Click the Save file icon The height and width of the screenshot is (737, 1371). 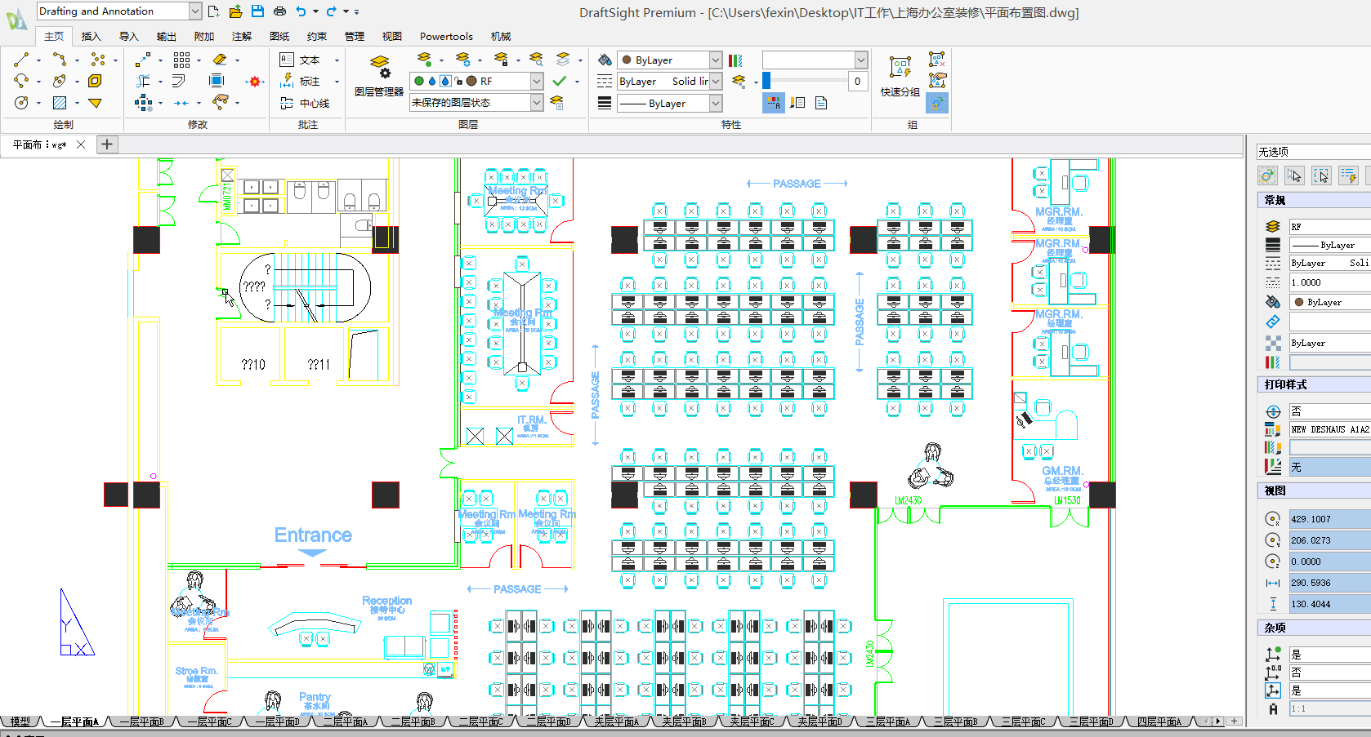[x=257, y=11]
